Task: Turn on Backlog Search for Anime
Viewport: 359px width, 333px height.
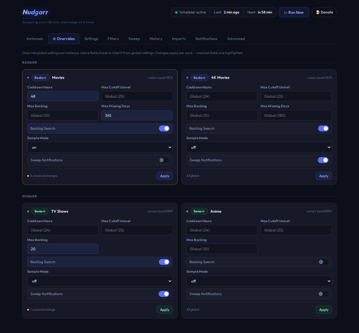Action: click(x=323, y=262)
